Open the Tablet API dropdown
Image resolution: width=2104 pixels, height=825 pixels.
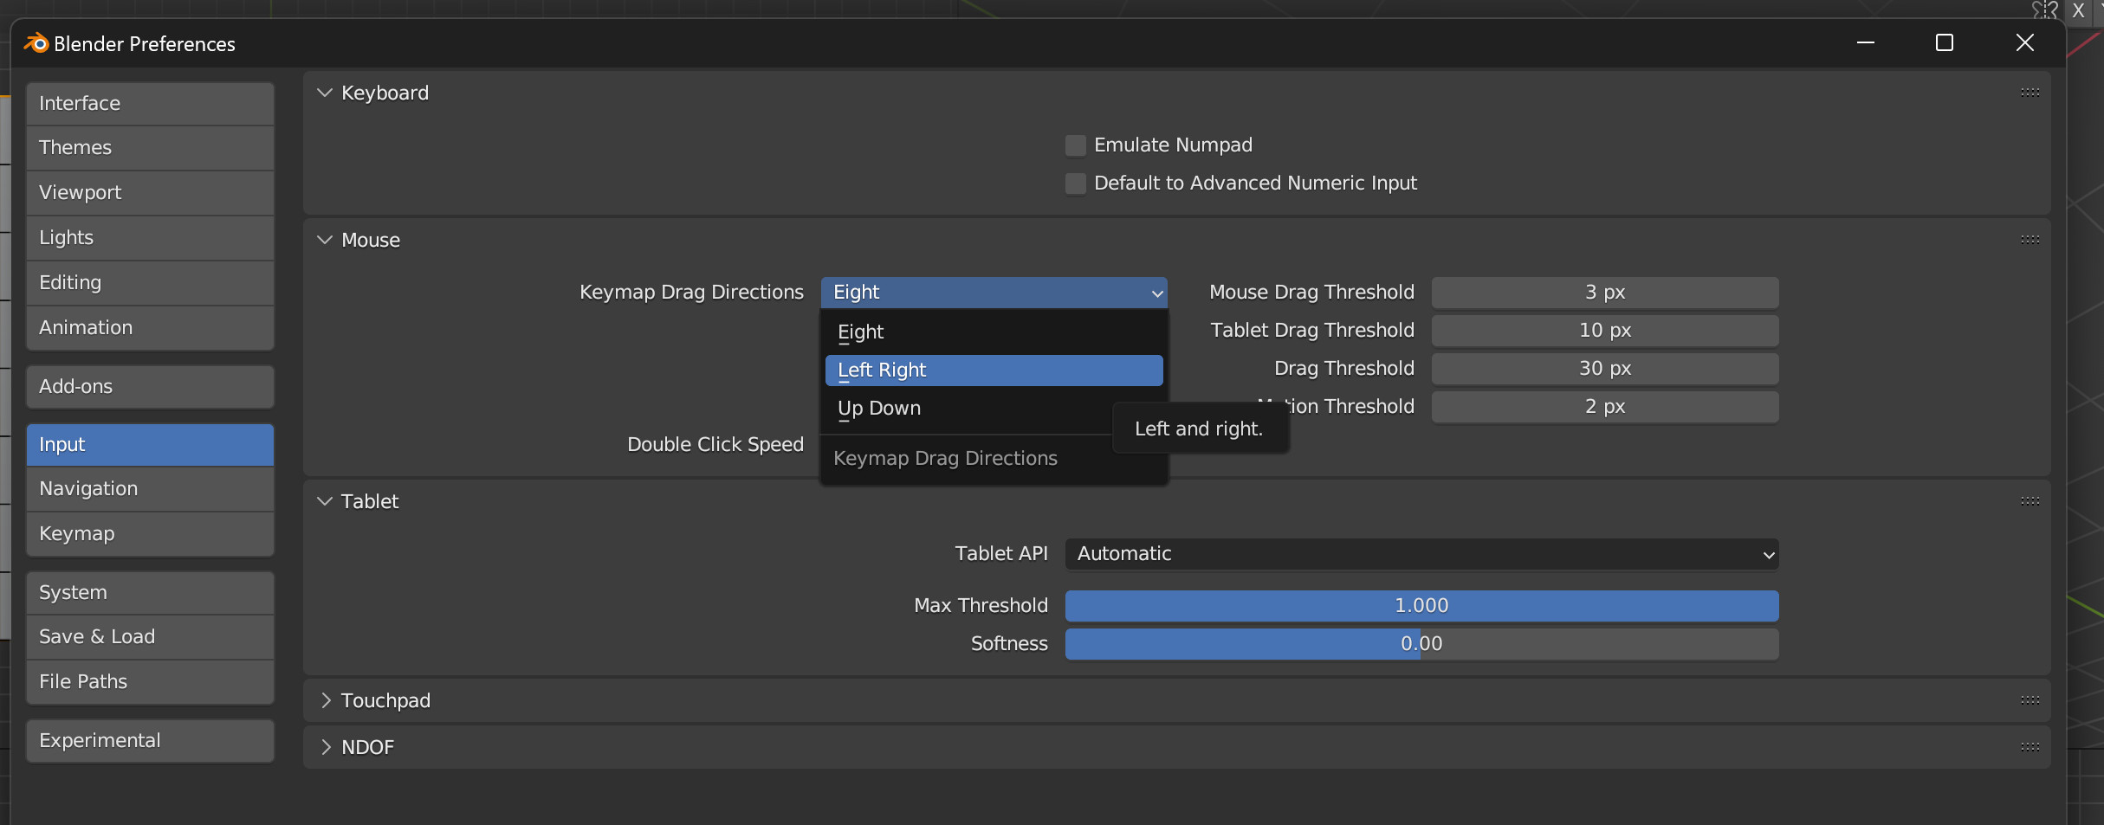pyautogui.click(x=1421, y=554)
